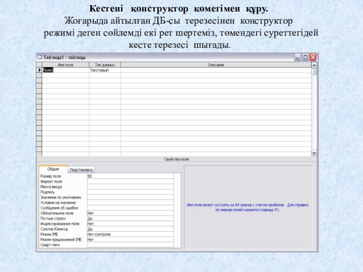
Task: Click the 'Таблица1 : таблица' title text
Action: coord(64,58)
